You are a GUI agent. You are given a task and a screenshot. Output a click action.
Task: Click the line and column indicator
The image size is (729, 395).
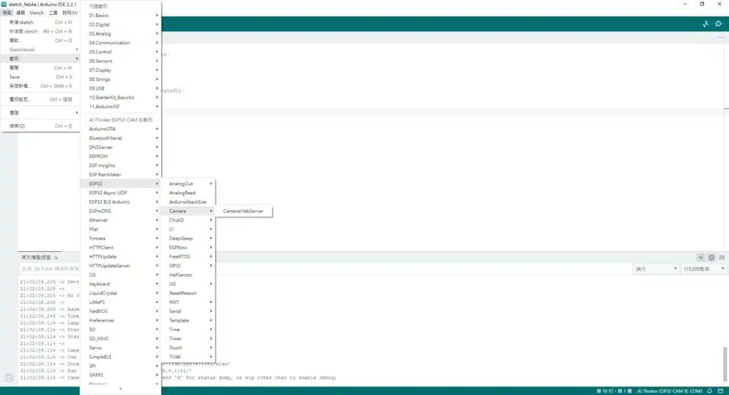pos(614,391)
